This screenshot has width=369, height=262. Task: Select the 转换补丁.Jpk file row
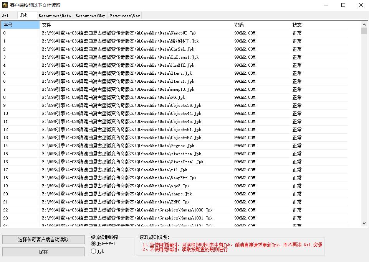tap(174, 41)
